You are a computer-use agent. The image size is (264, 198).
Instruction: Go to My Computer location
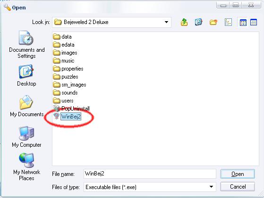click(26, 137)
